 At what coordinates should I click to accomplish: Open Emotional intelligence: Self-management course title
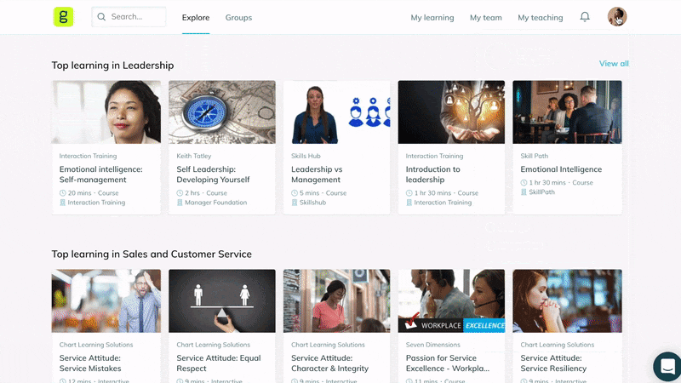coord(100,174)
